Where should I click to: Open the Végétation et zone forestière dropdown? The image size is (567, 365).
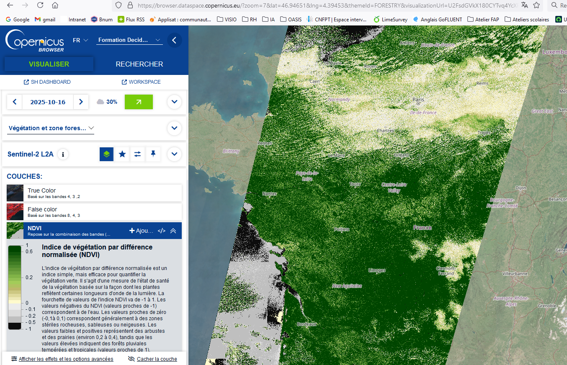[x=51, y=128]
